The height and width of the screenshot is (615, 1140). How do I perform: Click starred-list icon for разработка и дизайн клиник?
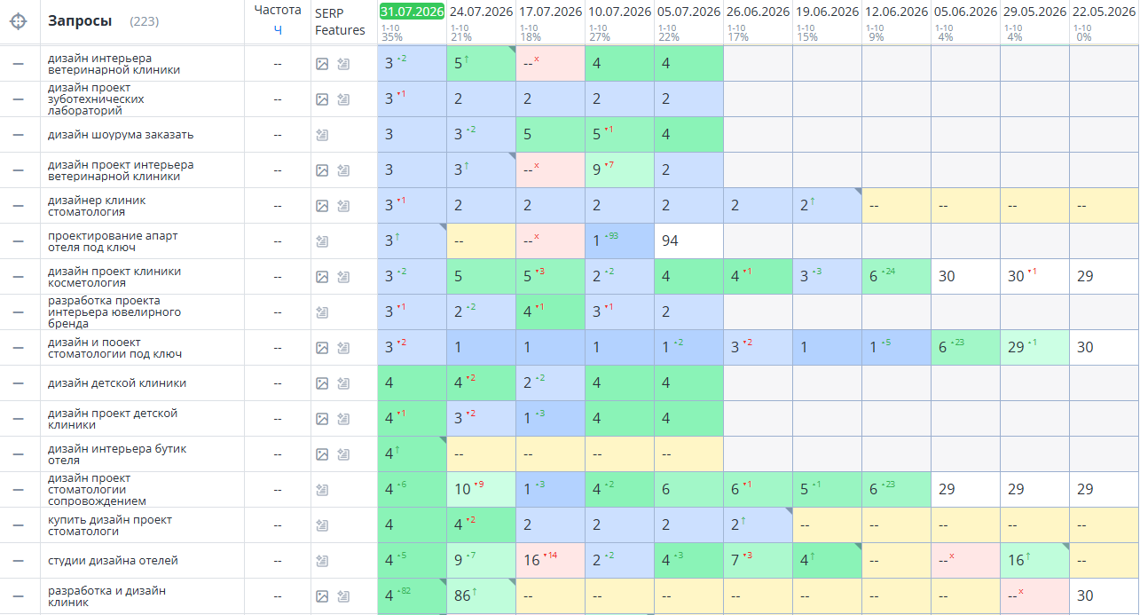coord(343,596)
